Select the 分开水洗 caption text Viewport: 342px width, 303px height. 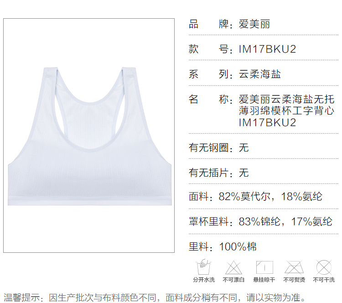pyautogui.click(x=203, y=280)
